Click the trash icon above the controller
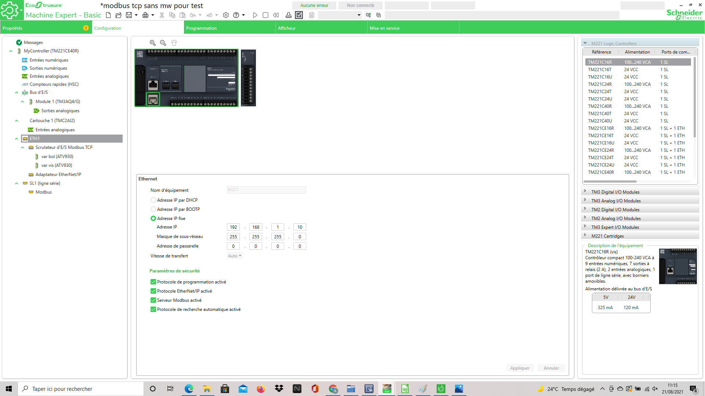Viewport: 705px width, 396px height. (174, 43)
